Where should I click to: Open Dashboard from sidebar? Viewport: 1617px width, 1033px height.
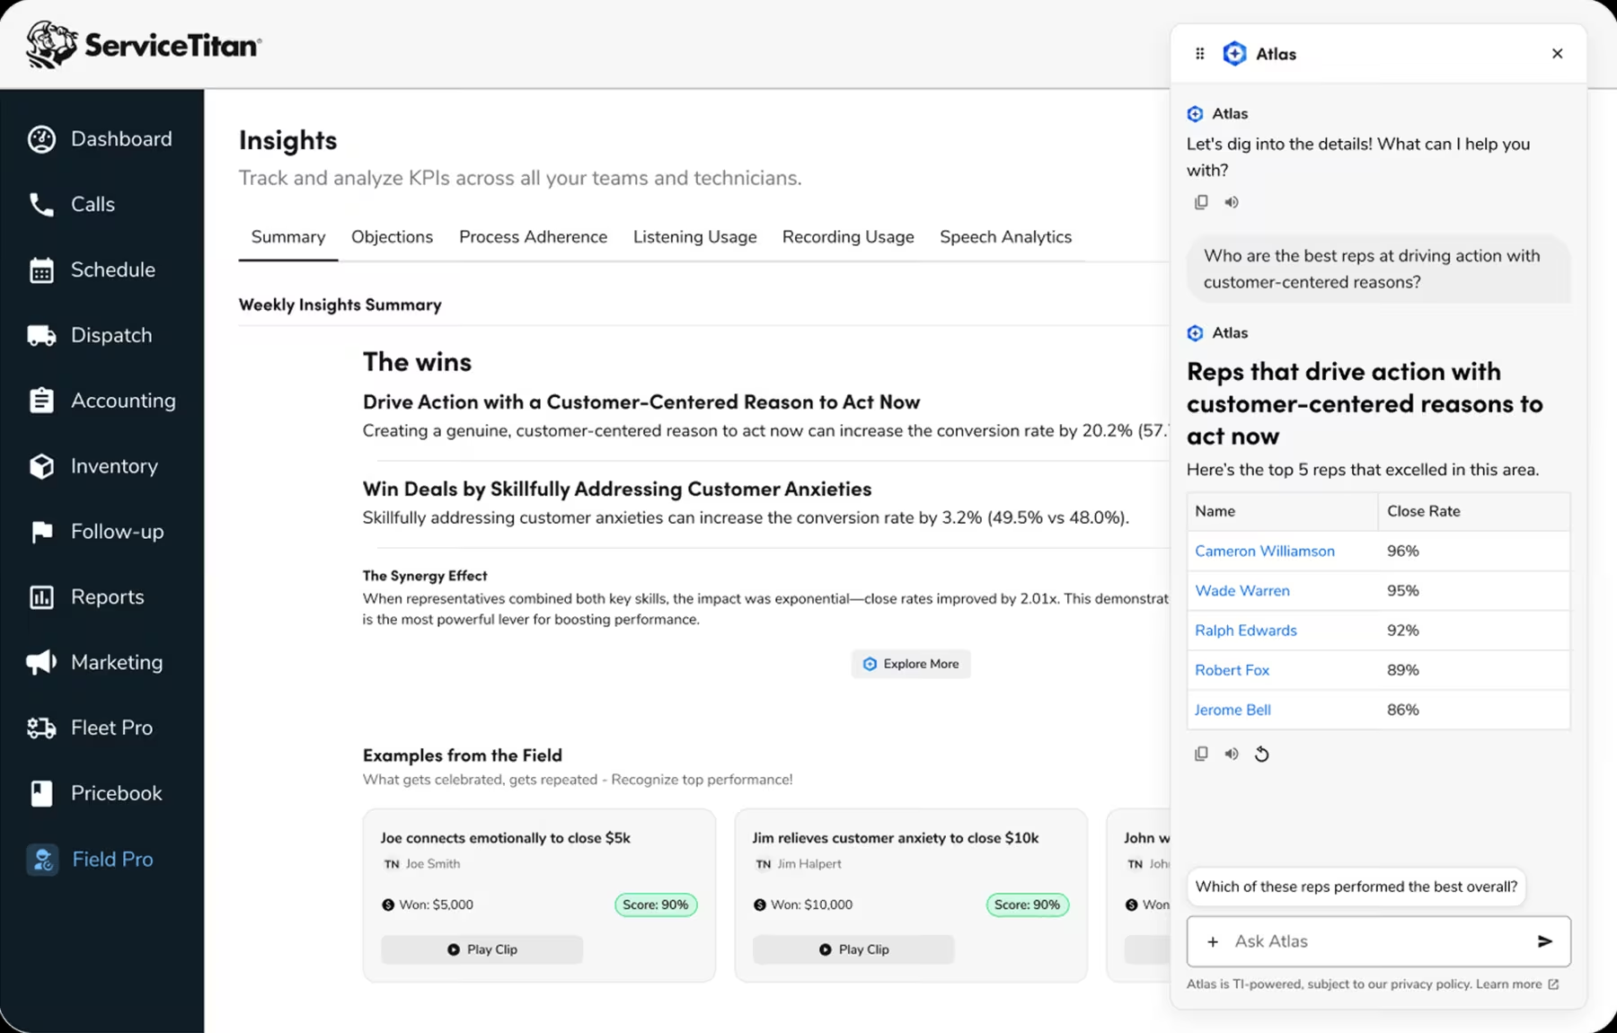click(99, 139)
